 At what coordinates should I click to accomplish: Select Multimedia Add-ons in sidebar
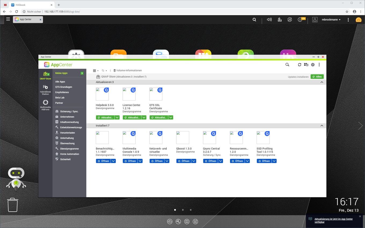pos(45,105)
